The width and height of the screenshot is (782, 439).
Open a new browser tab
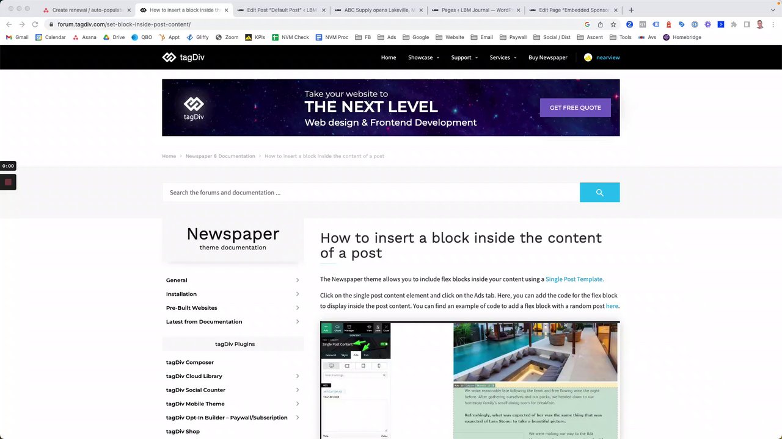(x=631, y=10)
